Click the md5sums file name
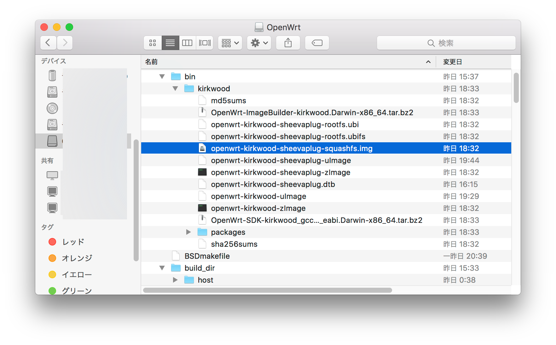The image size is (556, 345). tap(229, 101)
